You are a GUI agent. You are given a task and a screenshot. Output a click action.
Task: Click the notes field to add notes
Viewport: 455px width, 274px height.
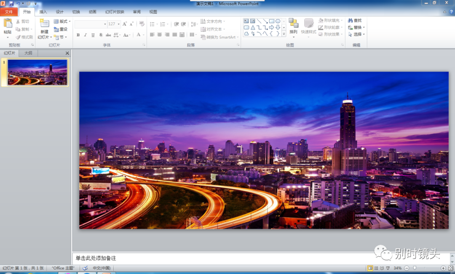(x=261, y=258)
